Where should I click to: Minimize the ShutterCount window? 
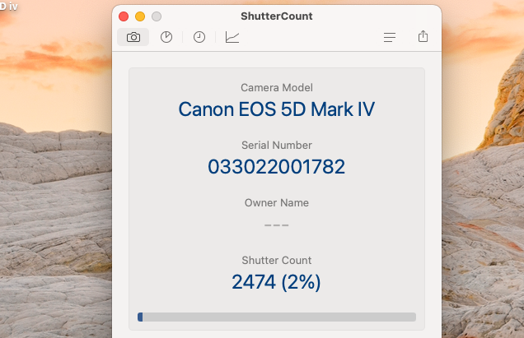click(140, 16)
